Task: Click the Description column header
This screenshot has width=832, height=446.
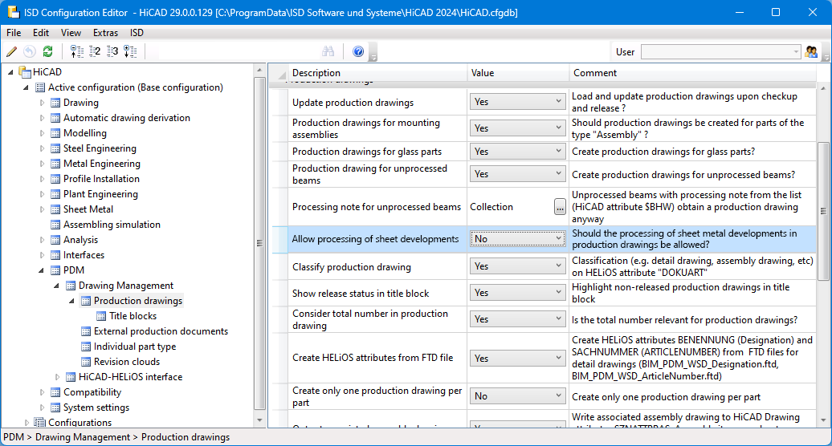Action: pos(377,72)
